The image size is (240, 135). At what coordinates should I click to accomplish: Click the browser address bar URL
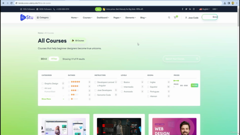[34, 3]
